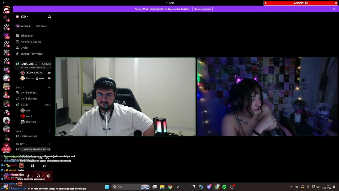Screen dimensions: 339x191
Task: Collapse the SOHBET category
Action: tap(21, 144)
